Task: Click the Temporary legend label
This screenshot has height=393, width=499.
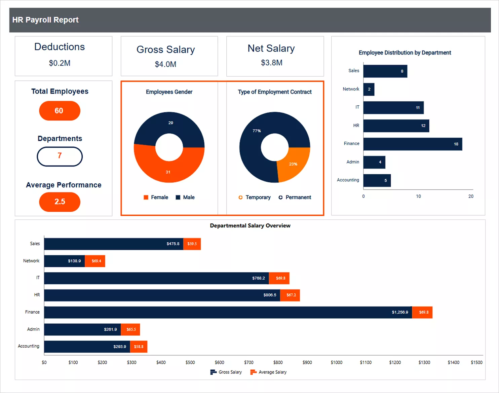Action: tap(258, 198)
